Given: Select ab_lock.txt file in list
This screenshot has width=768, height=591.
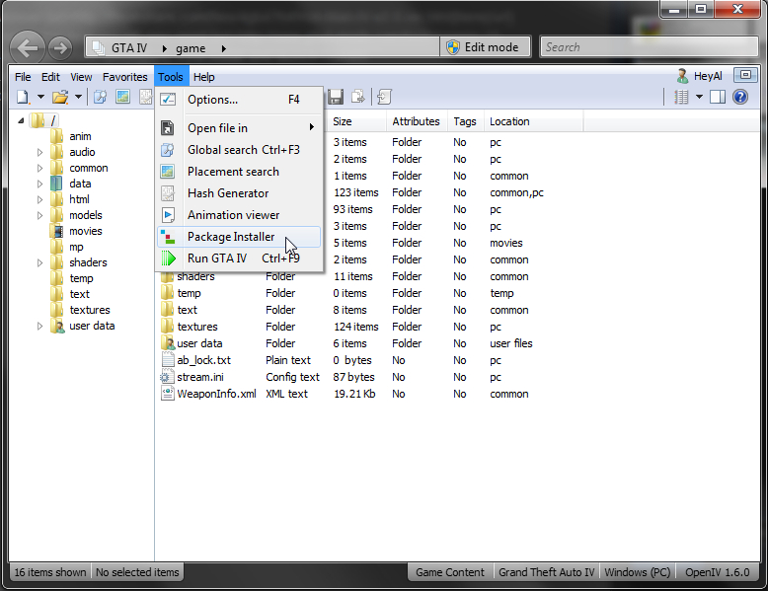Looking at the screenshot, I should pyautogui.click(x=203, y=360).
